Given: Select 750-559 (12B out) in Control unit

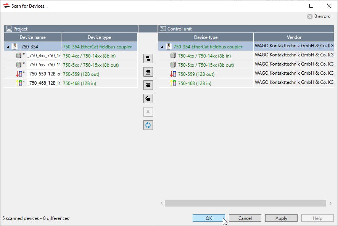Looking at the screenshot, I should point(196,74).
